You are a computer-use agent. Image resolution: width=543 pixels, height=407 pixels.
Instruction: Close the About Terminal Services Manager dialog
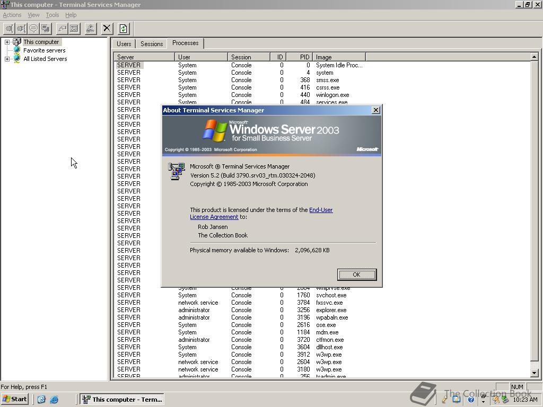click(x=376, y=110)
